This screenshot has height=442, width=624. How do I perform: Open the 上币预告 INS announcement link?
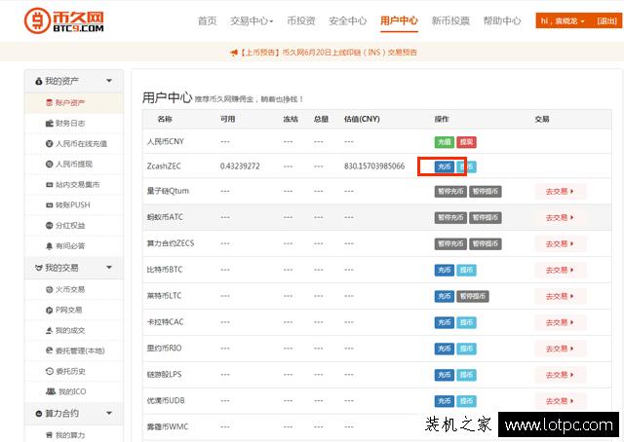coord(329,52)
